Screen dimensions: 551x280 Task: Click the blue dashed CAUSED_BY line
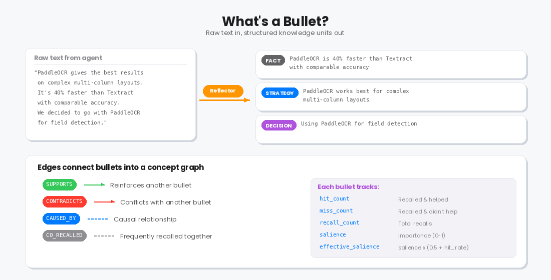coord(97,219)
